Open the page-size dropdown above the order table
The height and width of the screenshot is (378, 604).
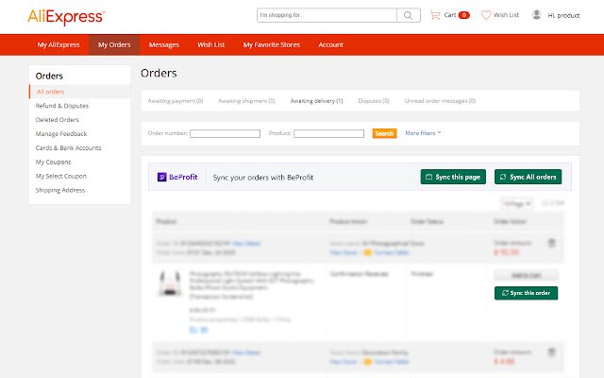tap(516, 203)
